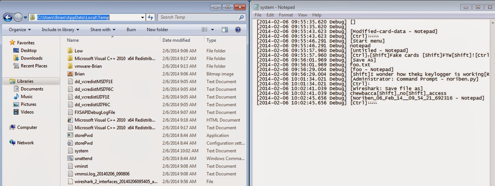The width and height of the screenshot is (495, 186).
Task: Select the unattend Windows Command icon
Action: click(x=70, y=158)
